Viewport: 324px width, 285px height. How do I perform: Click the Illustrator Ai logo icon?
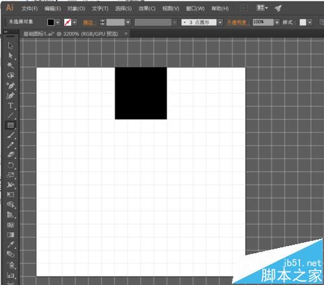pyautogui.click(x=10, y=8)
